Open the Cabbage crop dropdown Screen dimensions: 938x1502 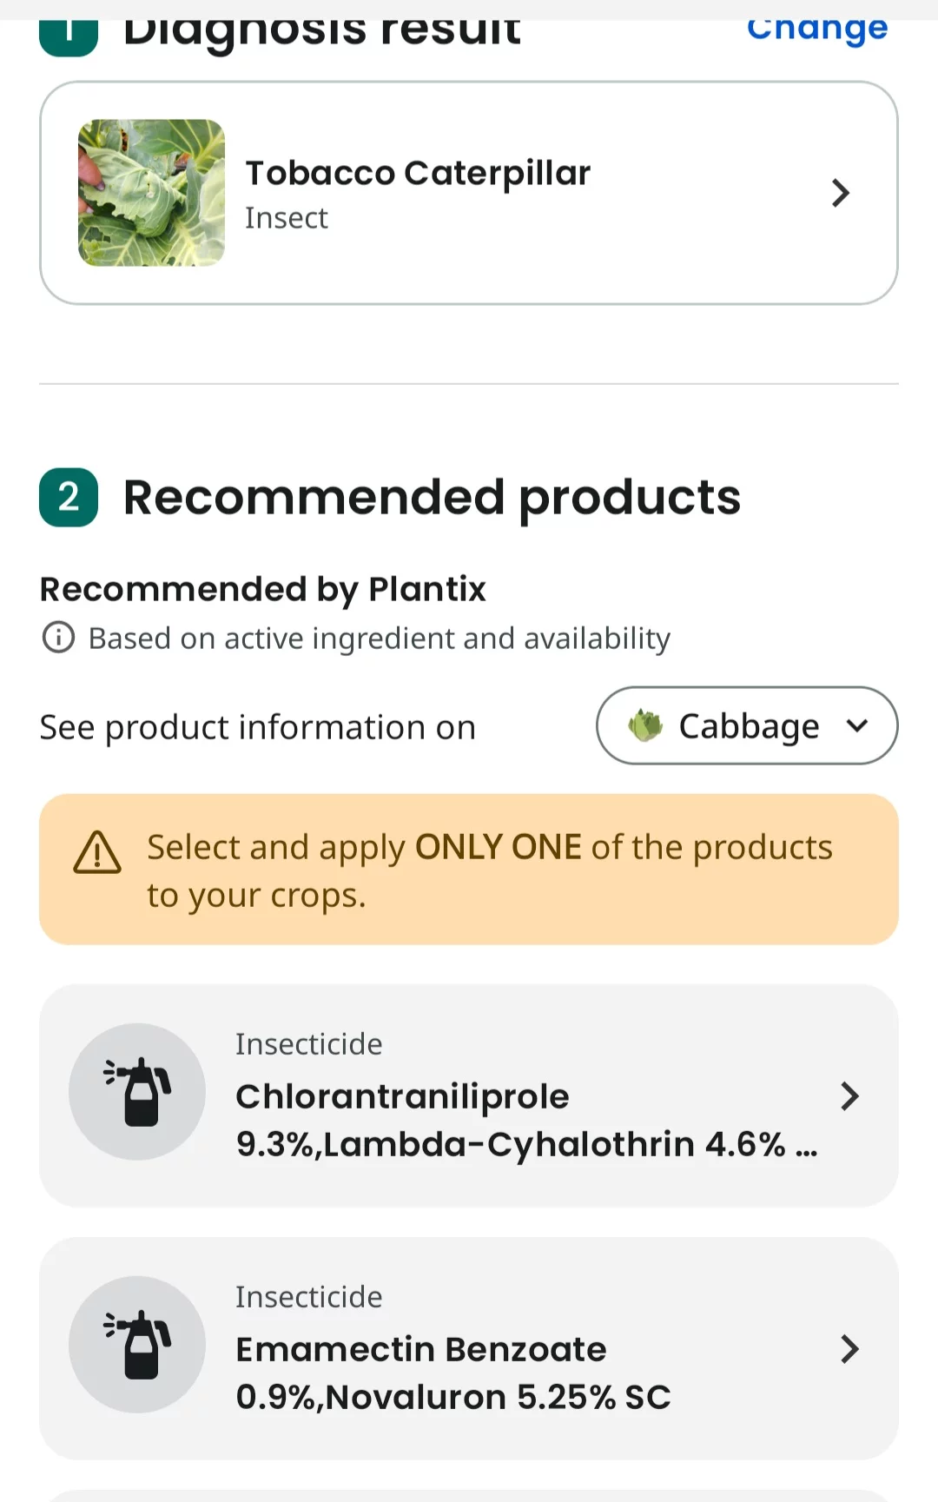point(747,725)
